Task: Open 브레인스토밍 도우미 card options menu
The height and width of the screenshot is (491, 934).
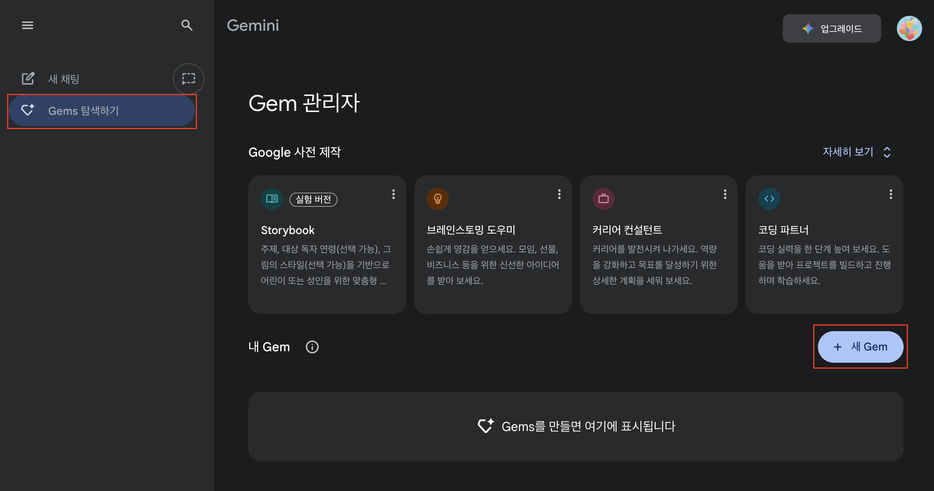Action: pos(559,194)
